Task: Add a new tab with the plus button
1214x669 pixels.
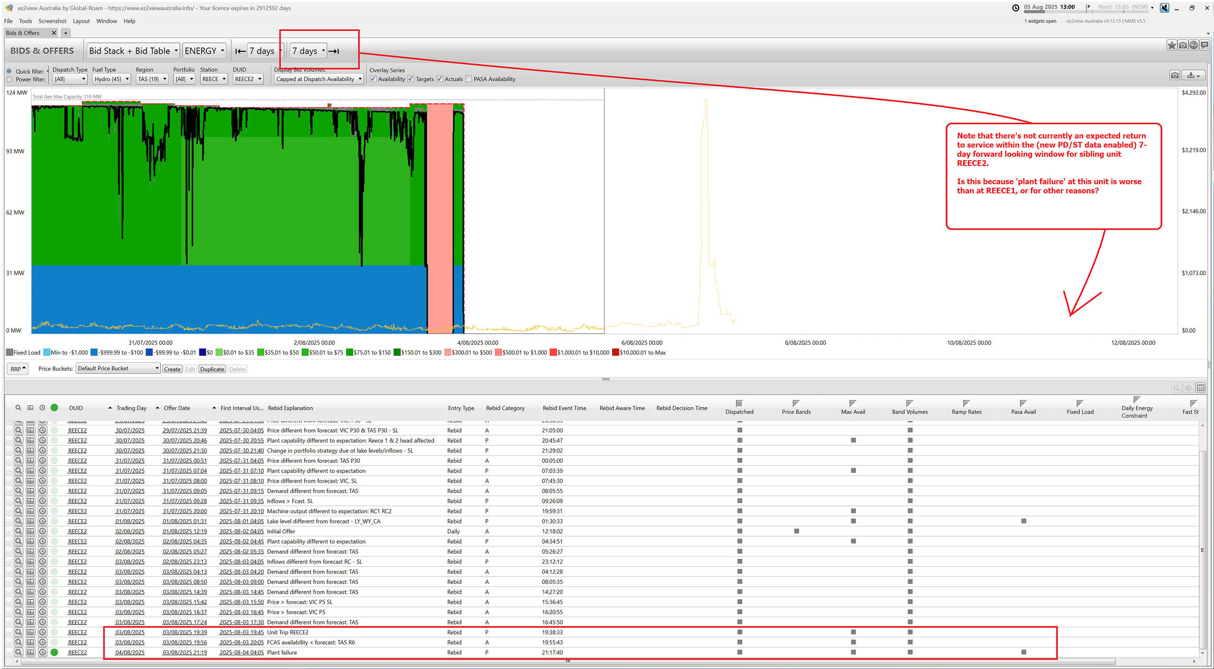Action: (x=66, y=33)
